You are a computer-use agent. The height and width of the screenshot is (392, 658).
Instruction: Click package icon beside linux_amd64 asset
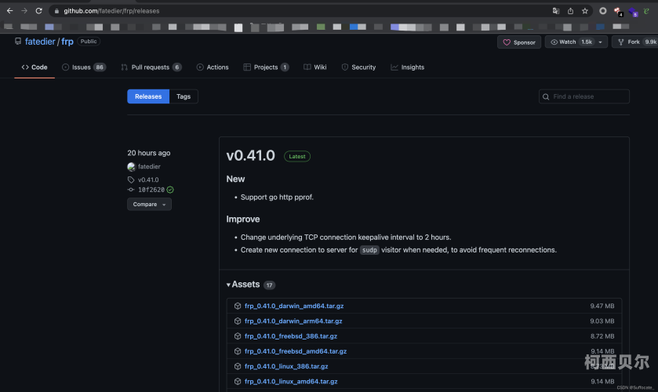(238, 382)
